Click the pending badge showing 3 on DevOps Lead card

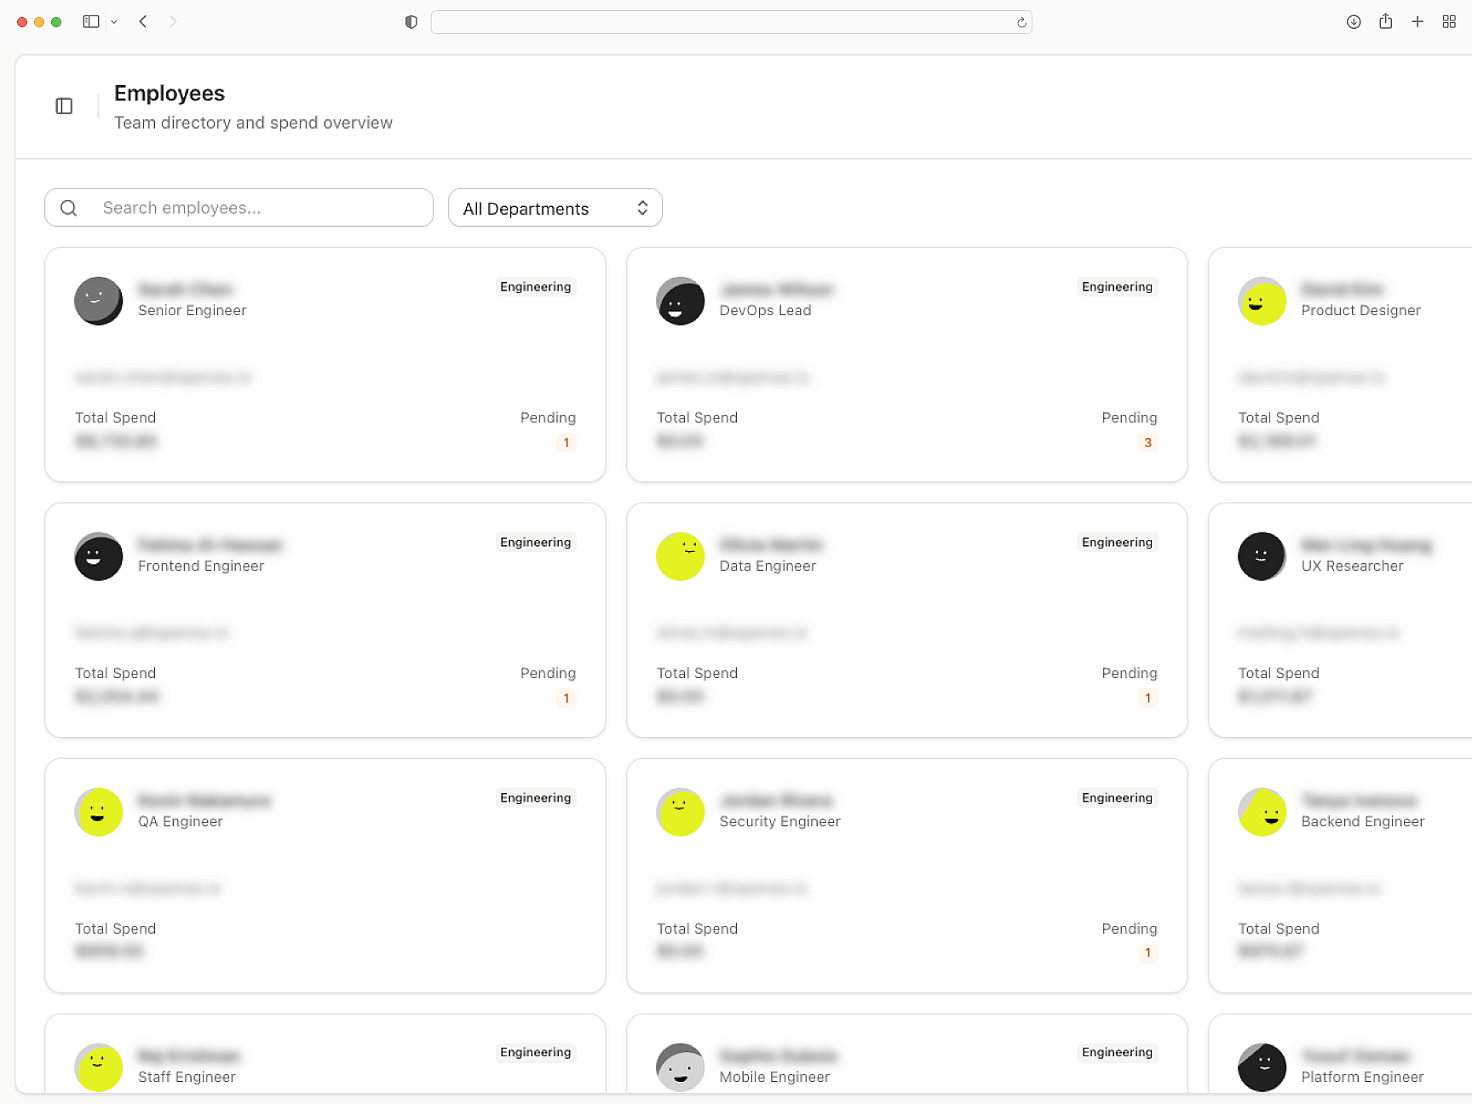tap(1147, 442)
